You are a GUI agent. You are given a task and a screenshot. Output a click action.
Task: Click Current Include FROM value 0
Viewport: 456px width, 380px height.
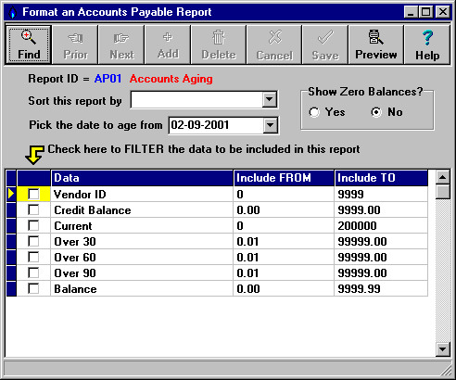pos(284,226)
